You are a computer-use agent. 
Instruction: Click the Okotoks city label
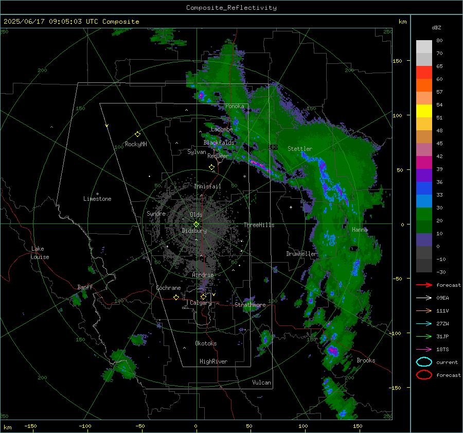tap(206, 343)
